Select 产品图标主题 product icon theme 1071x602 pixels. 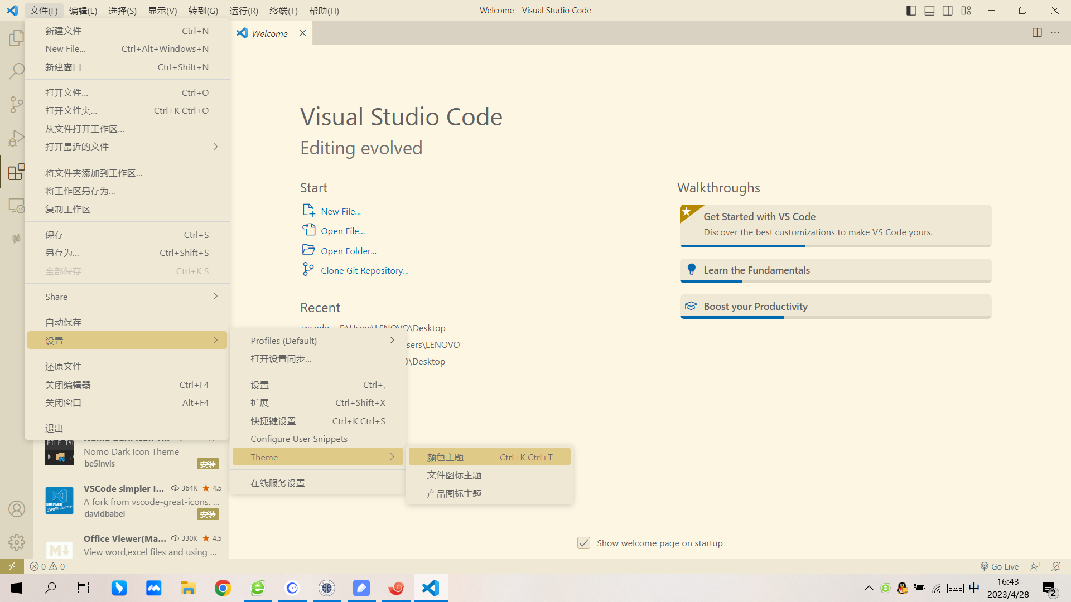[x=490, y=493]
